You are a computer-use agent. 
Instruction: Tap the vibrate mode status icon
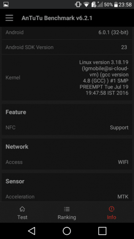[78, 4]
